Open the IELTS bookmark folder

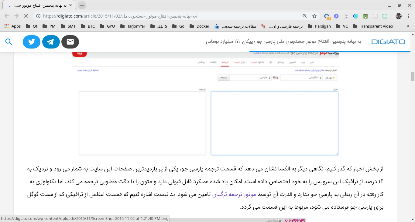[159, 26]
